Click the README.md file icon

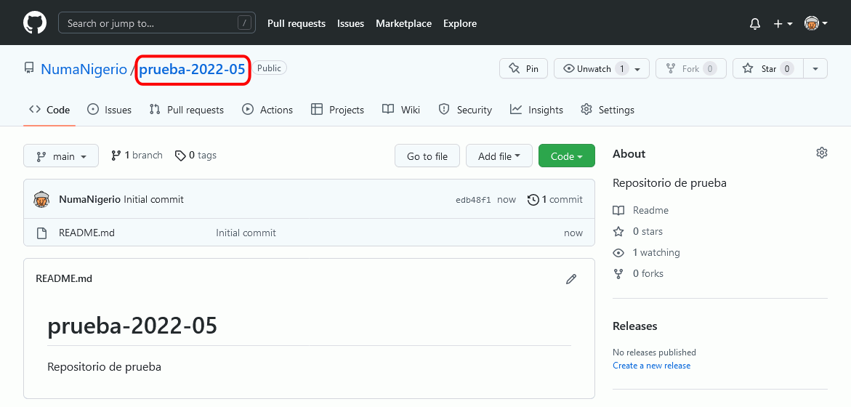coord(41,233)
